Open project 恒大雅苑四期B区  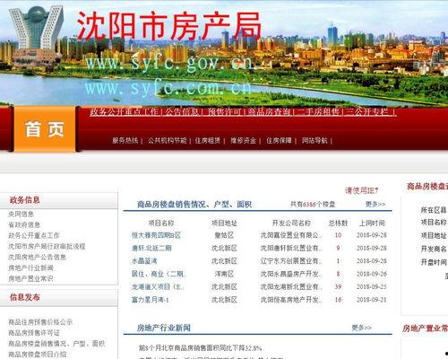[156, 235]
